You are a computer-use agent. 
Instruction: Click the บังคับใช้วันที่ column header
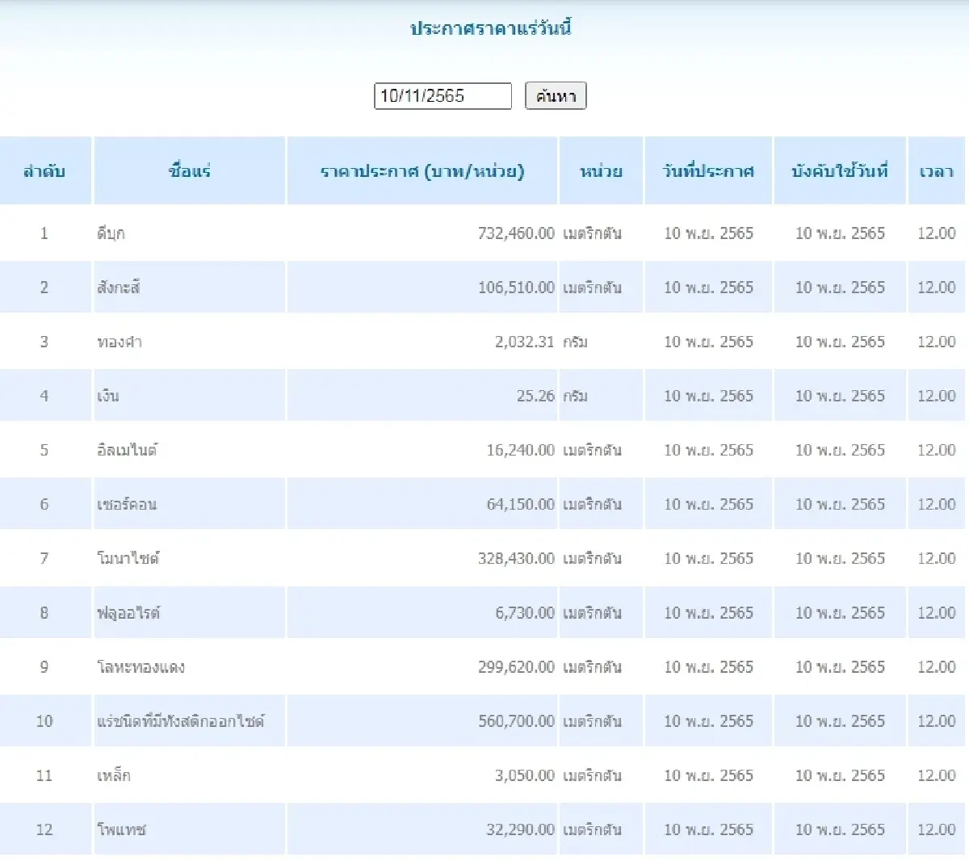[x=840, y=170]
